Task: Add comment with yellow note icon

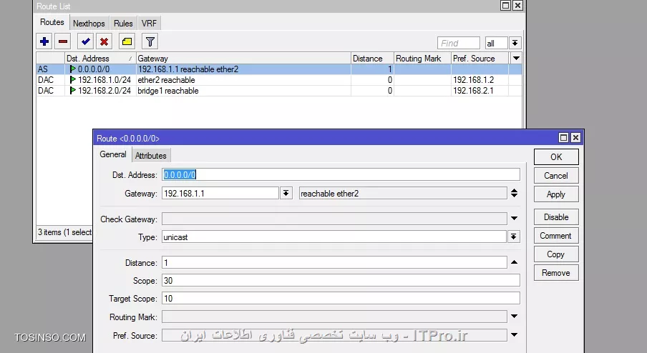Action: [127, 41]
